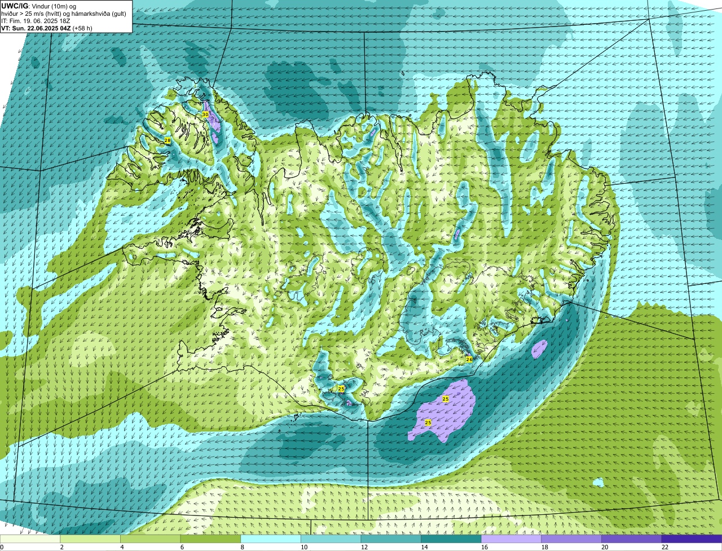Click the 'VT: Sun. 22.06.2025 04Z' line
This screenshot has width=722, height=551.
point(47,28)
